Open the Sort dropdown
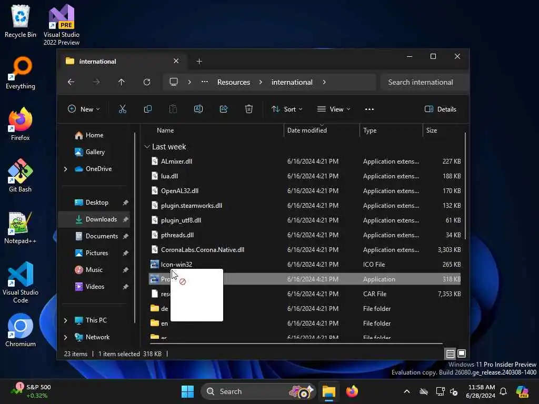Image resolution: width=539 pixels, height=404 pixels. [x=287, y=109]
